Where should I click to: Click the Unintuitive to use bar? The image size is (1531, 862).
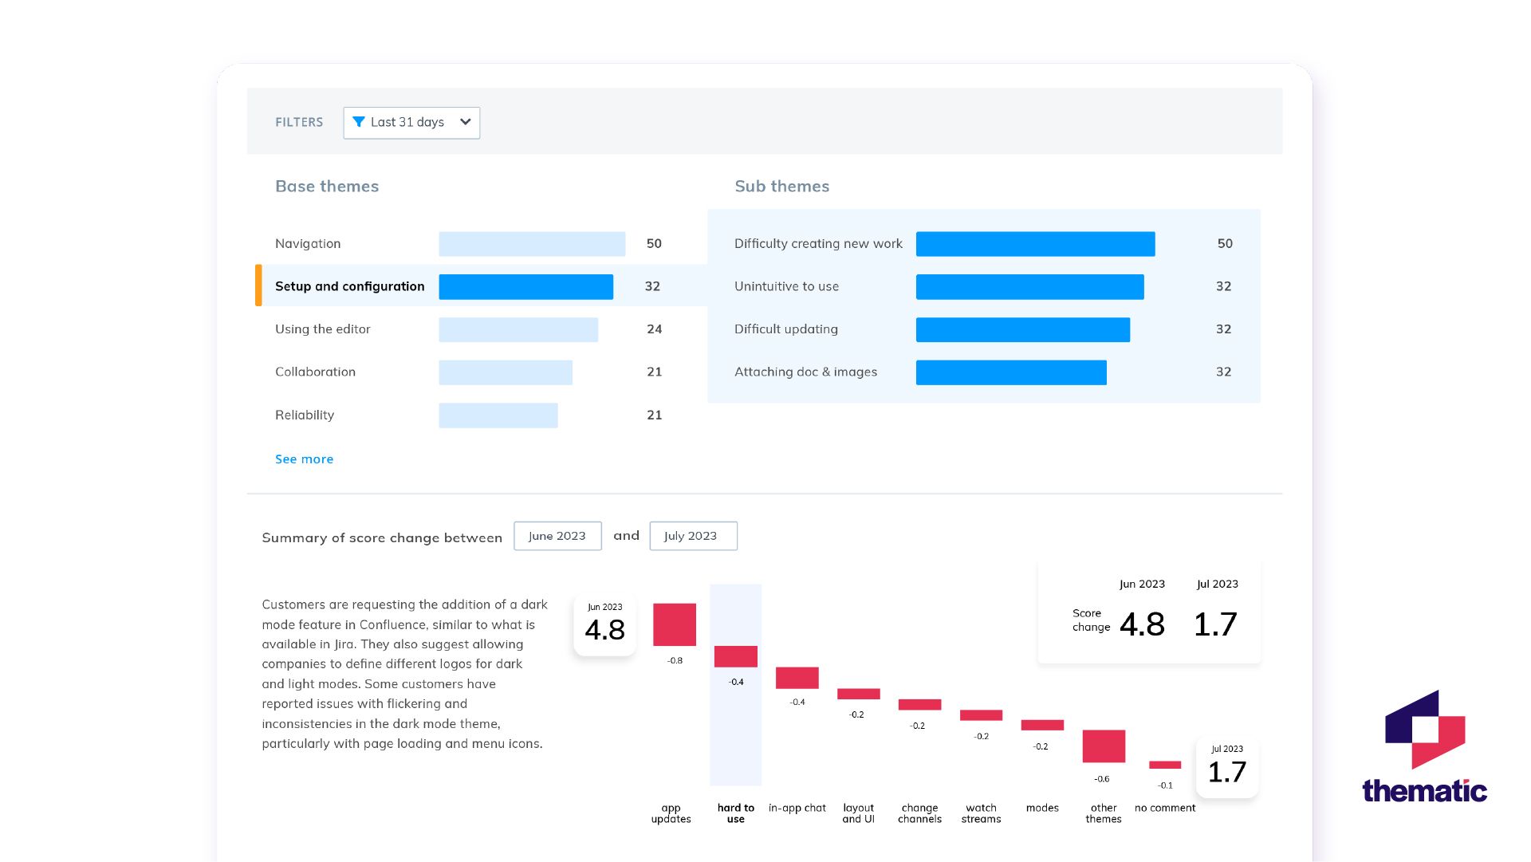[1029, 287]
